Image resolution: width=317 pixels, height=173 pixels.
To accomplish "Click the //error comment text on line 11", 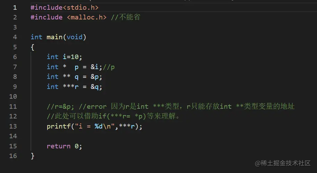I will (x=93, y=107).
